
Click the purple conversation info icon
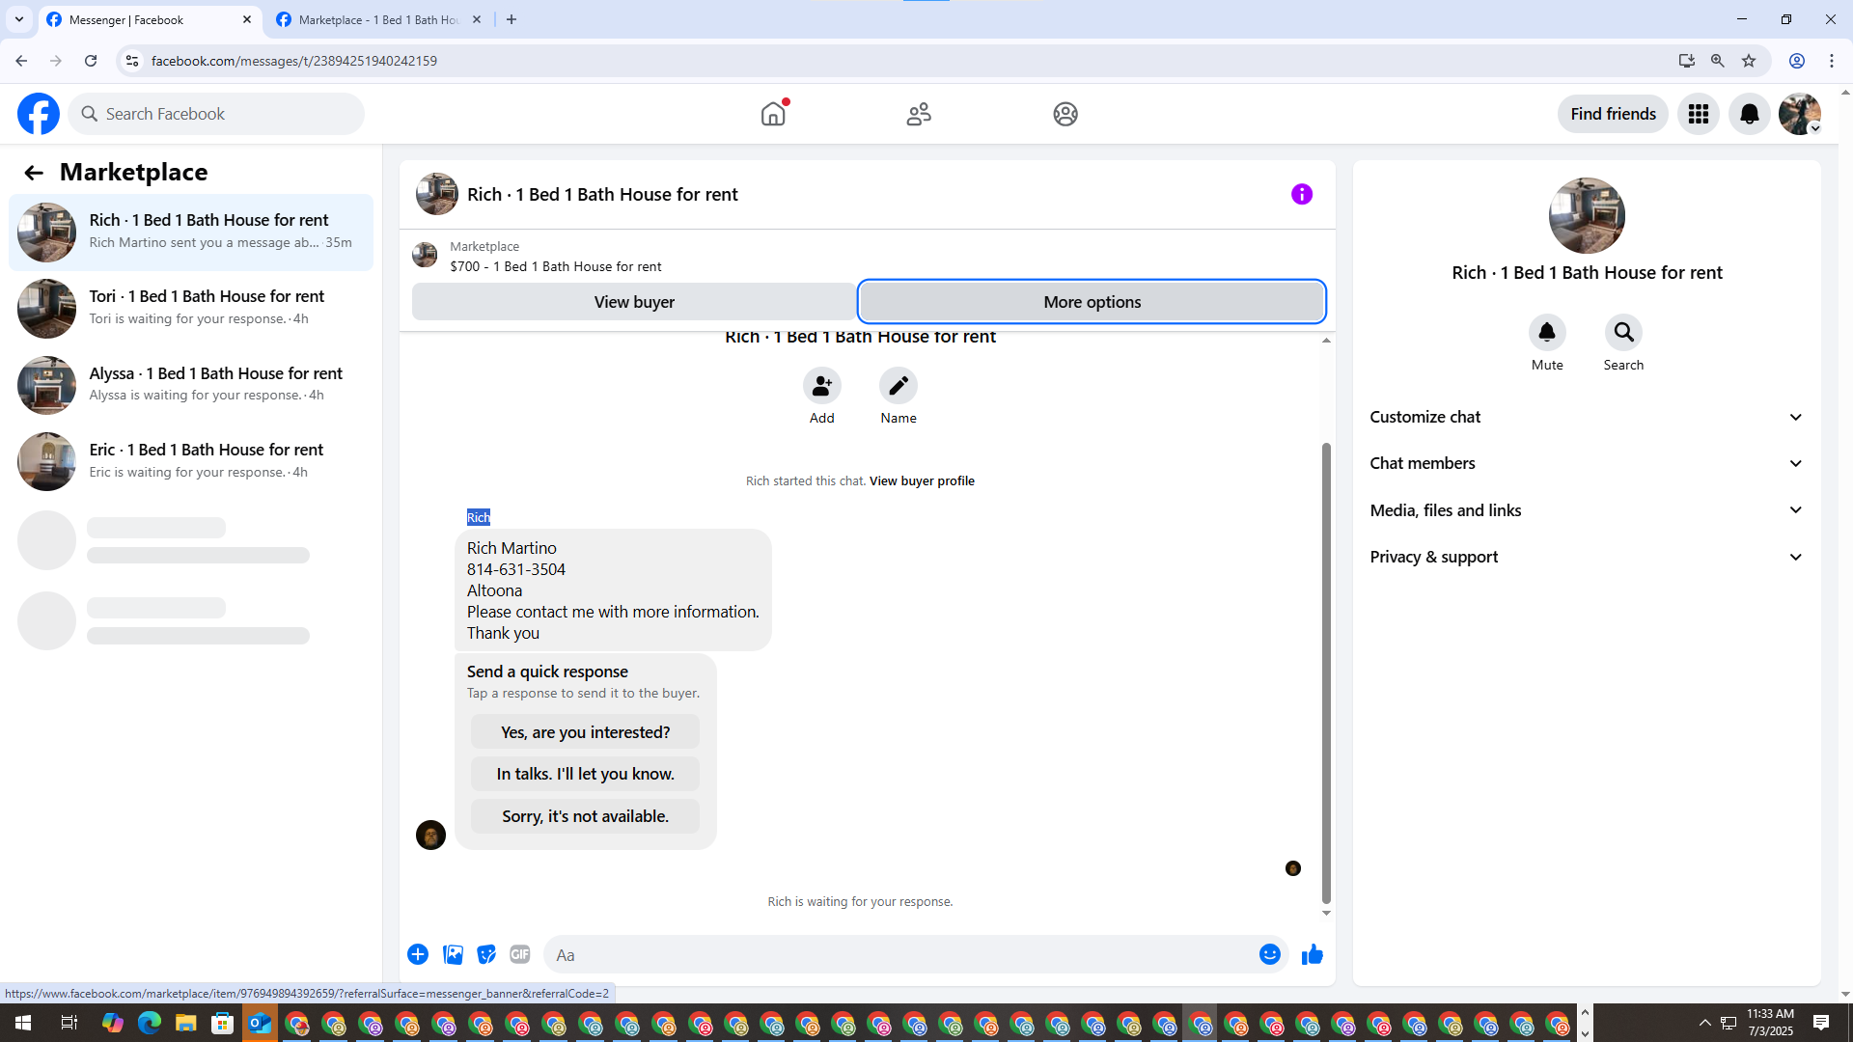pos(1301,195)
